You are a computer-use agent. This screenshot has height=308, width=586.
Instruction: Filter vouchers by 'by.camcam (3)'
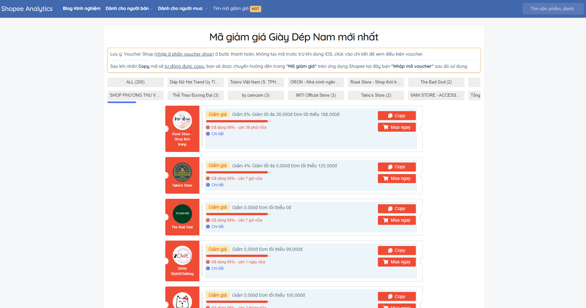256,95
